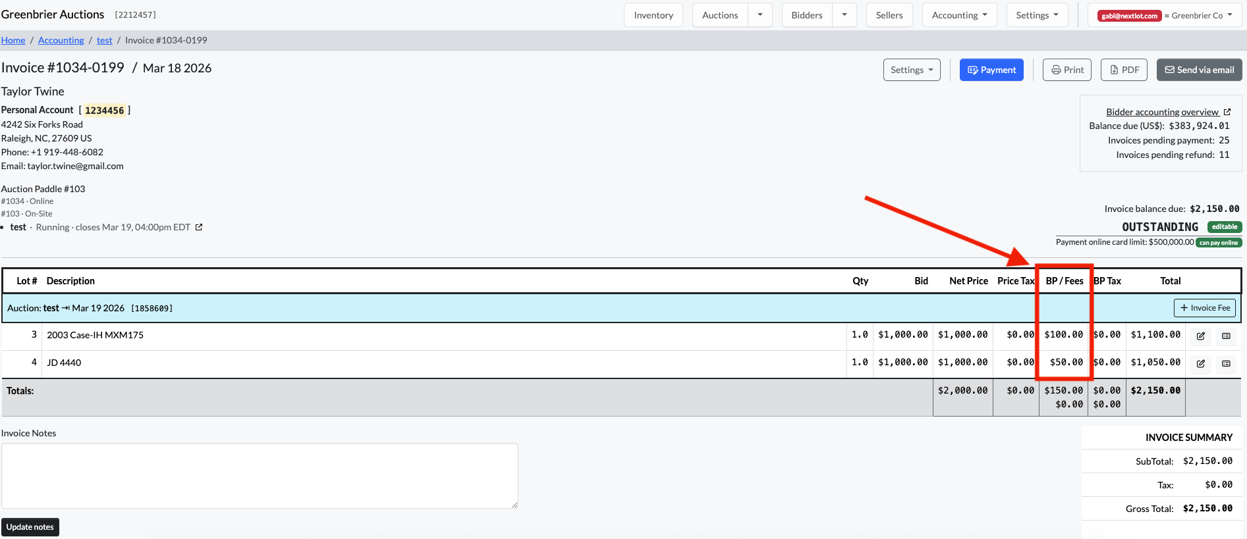Viewport: 1247px width, 539px height.
Task: Click the Auction test Mar 19 2026 row
Action: pos(622,308)
